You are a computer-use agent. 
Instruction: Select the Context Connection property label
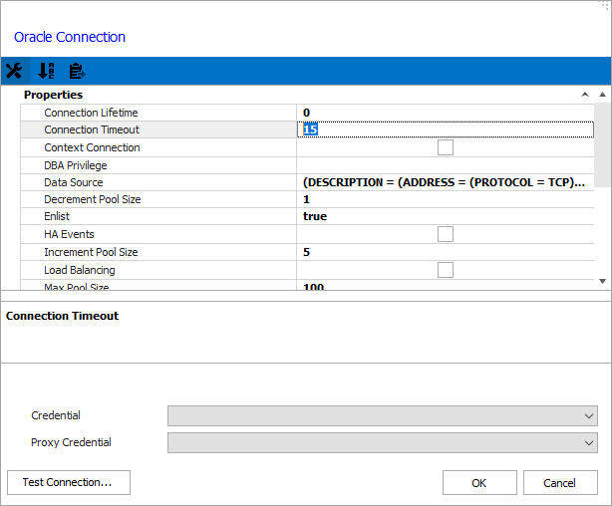tap(92, 147)
